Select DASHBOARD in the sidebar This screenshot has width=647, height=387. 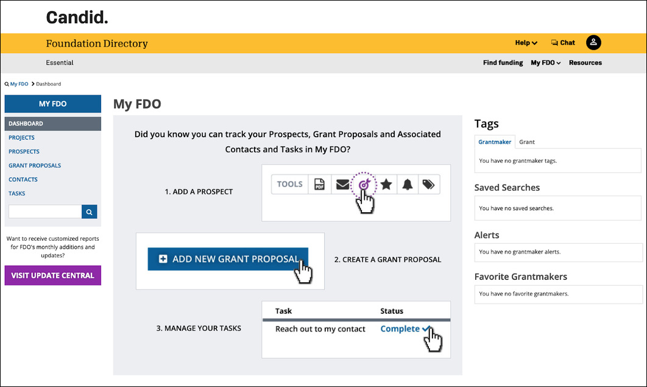[53, 124]
